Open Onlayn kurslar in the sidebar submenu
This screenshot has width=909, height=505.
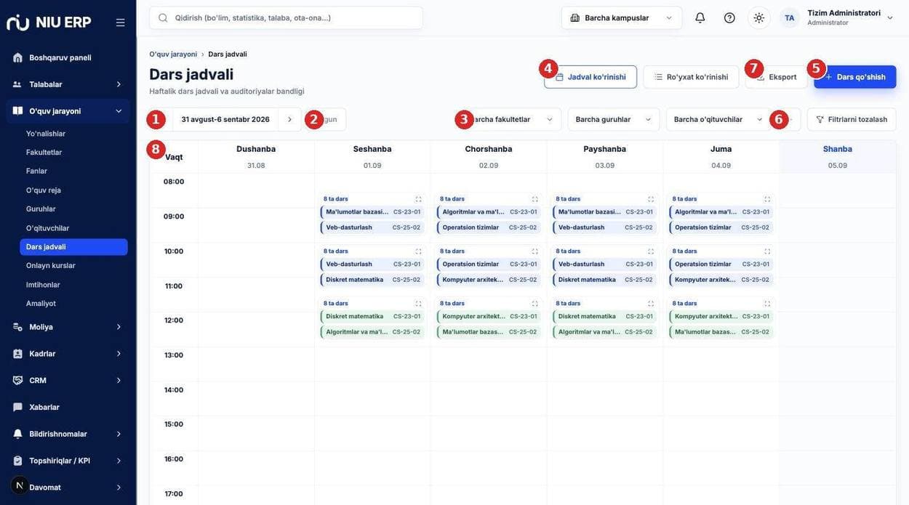pyautogui.click(x=51, y=266)
